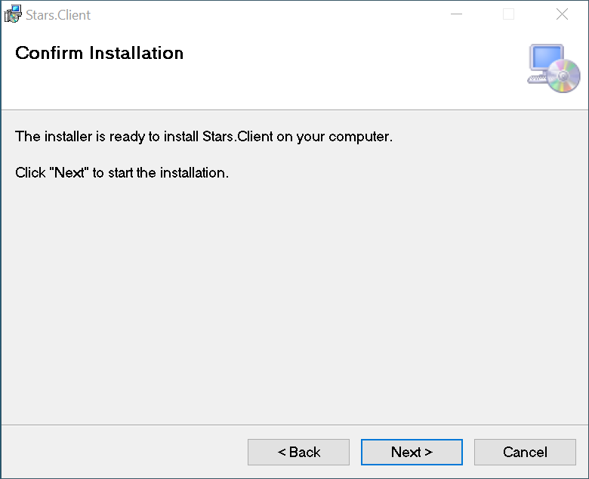Click the "Confirm Installation" heading
Screen dimensions: 589x479
99,53
